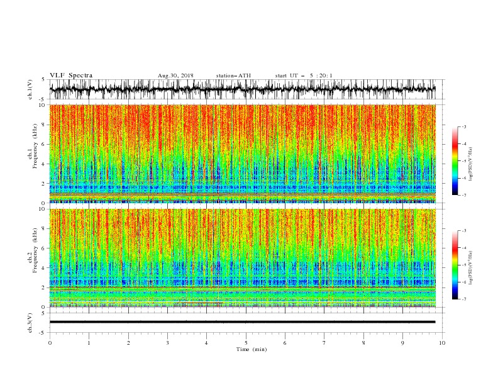Click the ch.1 color scale bar
Image resolution: width=498 pixels, height=385 pixels.
tap(455, 161)
